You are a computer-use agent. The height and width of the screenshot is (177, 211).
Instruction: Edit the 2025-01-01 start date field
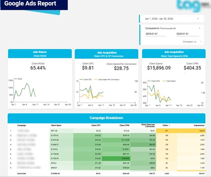tap(156, 34)
